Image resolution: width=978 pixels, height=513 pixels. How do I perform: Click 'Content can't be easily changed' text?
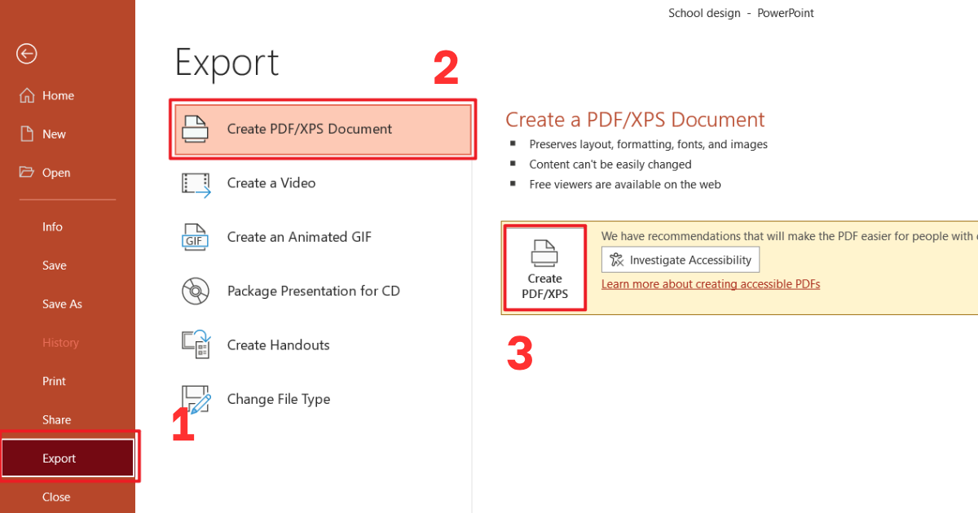610,164
